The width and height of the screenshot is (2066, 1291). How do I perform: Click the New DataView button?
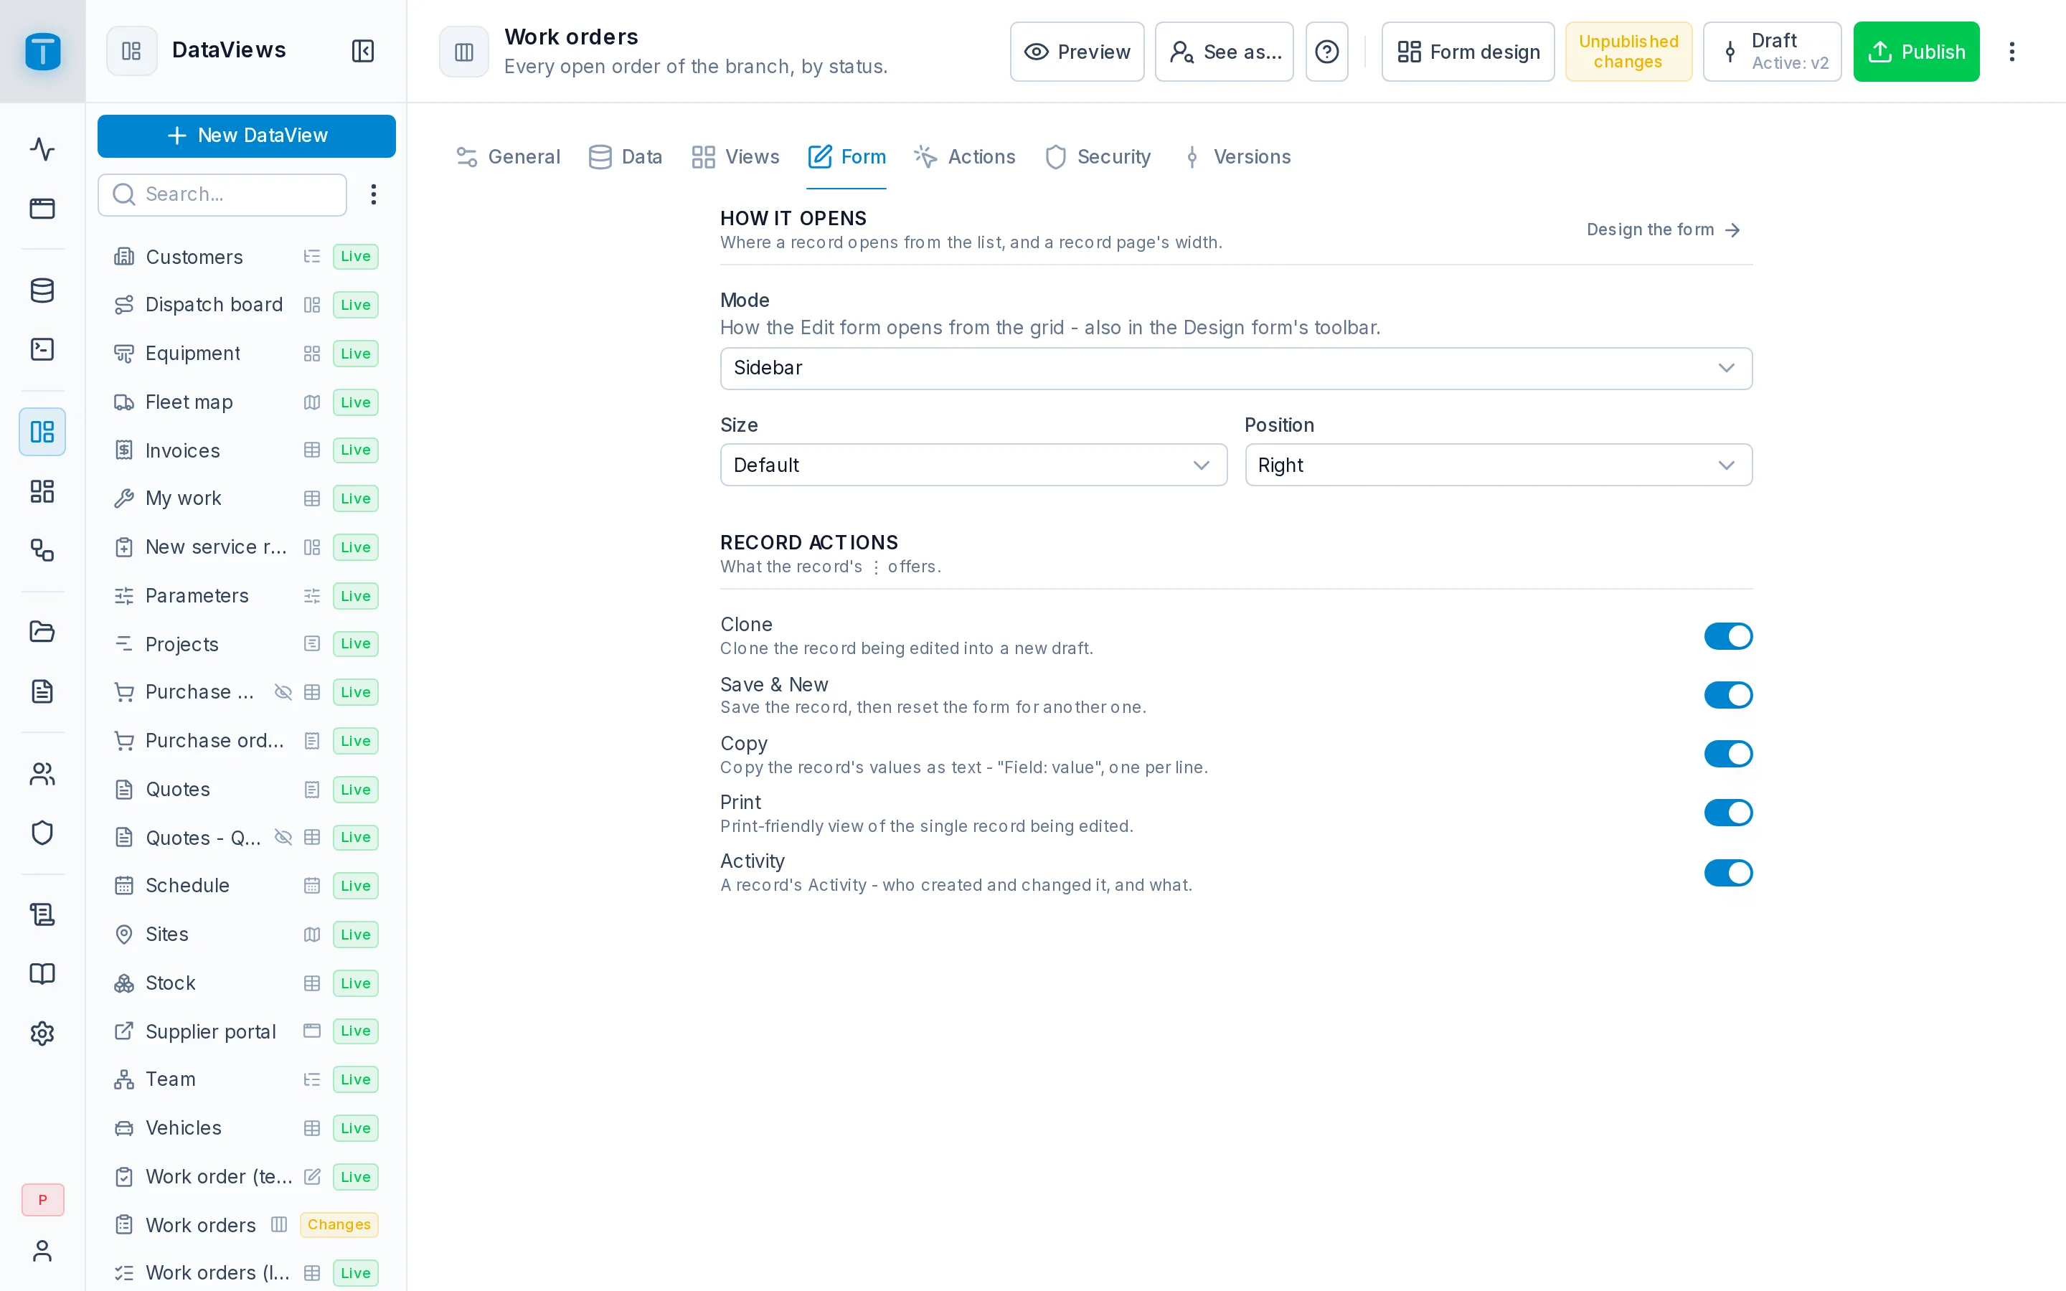click(x=247, y=136)
